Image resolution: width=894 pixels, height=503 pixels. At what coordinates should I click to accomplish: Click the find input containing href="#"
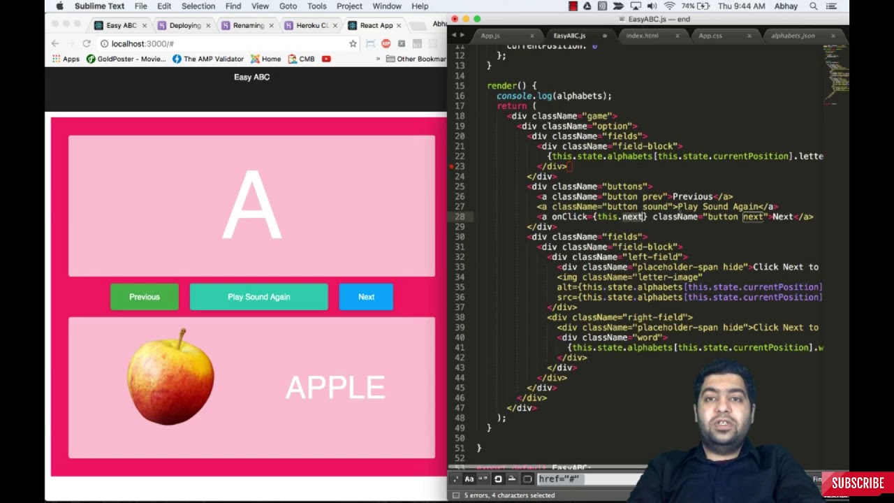click(x=590, y=479)
